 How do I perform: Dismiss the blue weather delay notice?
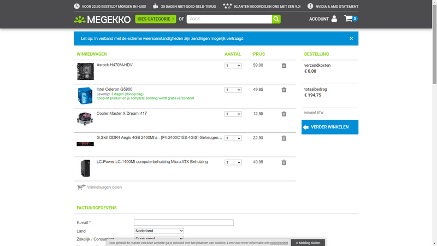tap(351, 38)
